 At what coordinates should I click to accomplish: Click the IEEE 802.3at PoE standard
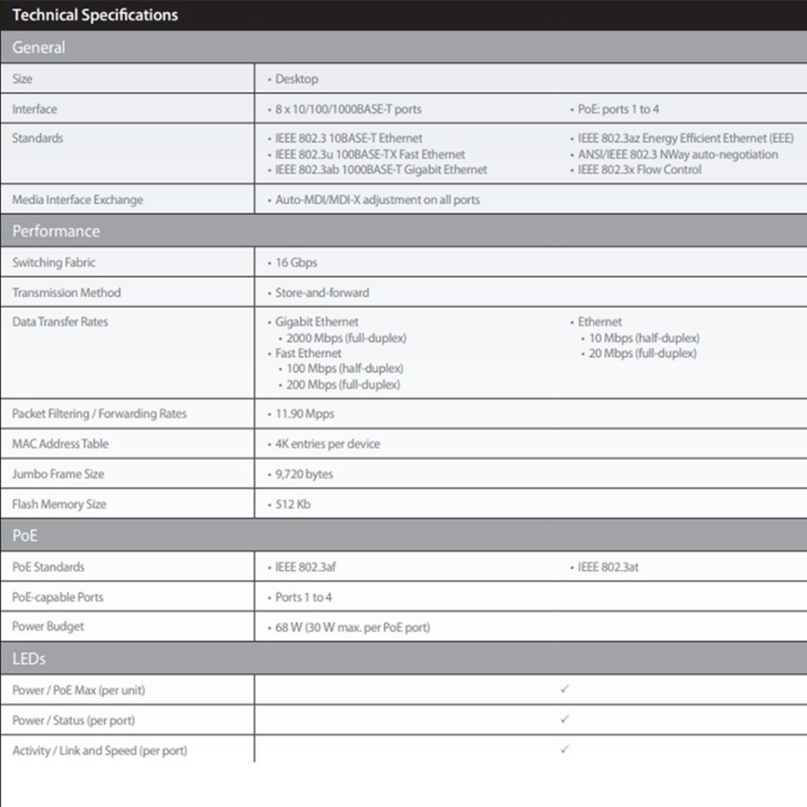607,567
